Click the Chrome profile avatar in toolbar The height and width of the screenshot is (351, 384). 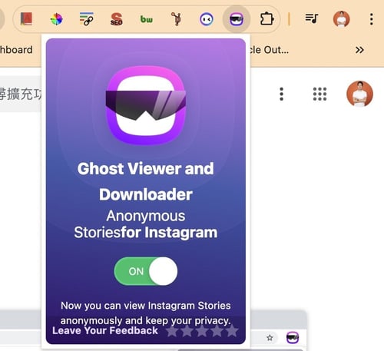(341, 19)
